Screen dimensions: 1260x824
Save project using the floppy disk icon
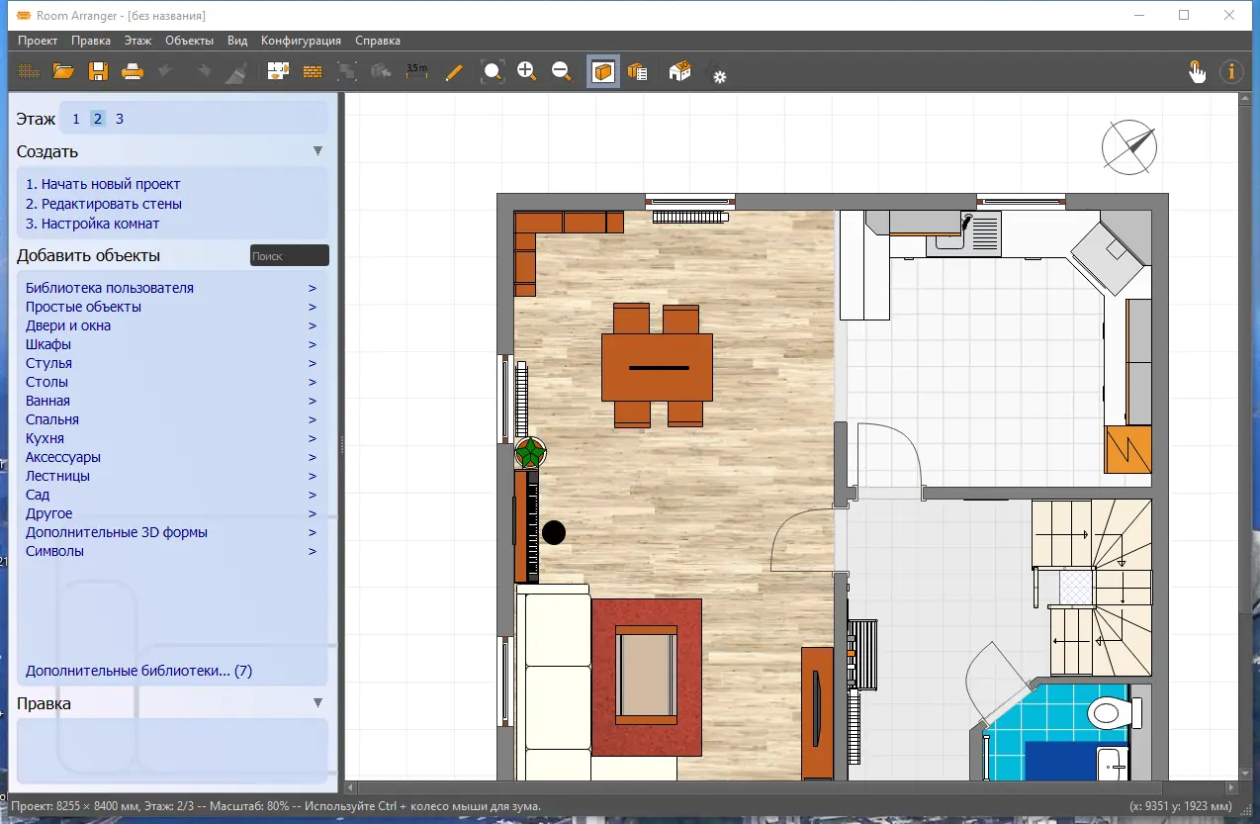coord(98,71)
